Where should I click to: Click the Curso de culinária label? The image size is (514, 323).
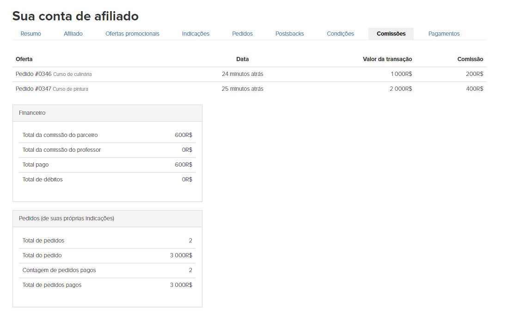(72, 75)
